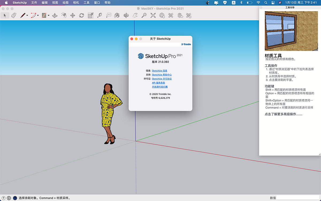Open the Line tool dropdown arrow
321x201 pixels.
[x=27, y=16]
